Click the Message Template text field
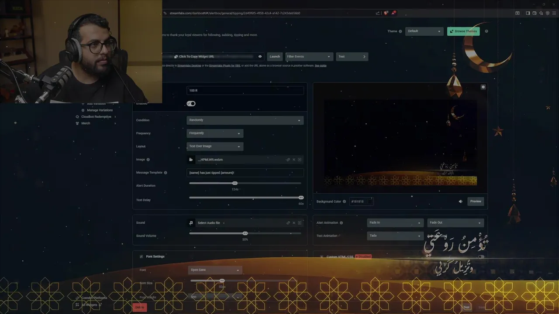The image size is (559, 314). click(245, 173)
